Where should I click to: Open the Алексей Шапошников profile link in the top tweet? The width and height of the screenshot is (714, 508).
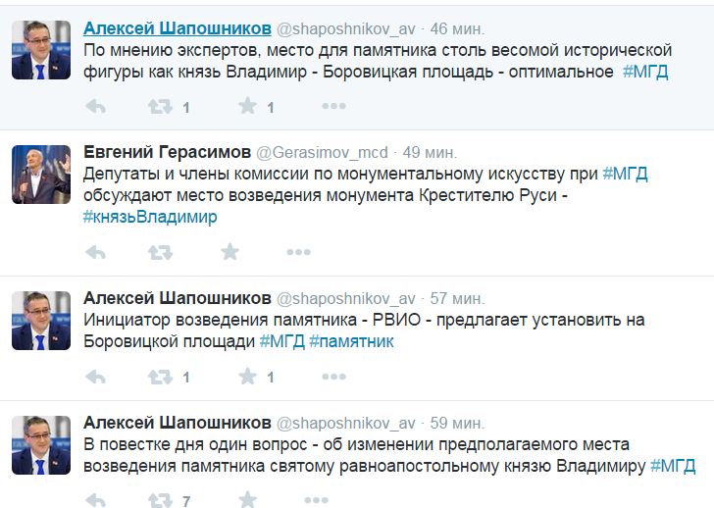[x=177, y=27]
